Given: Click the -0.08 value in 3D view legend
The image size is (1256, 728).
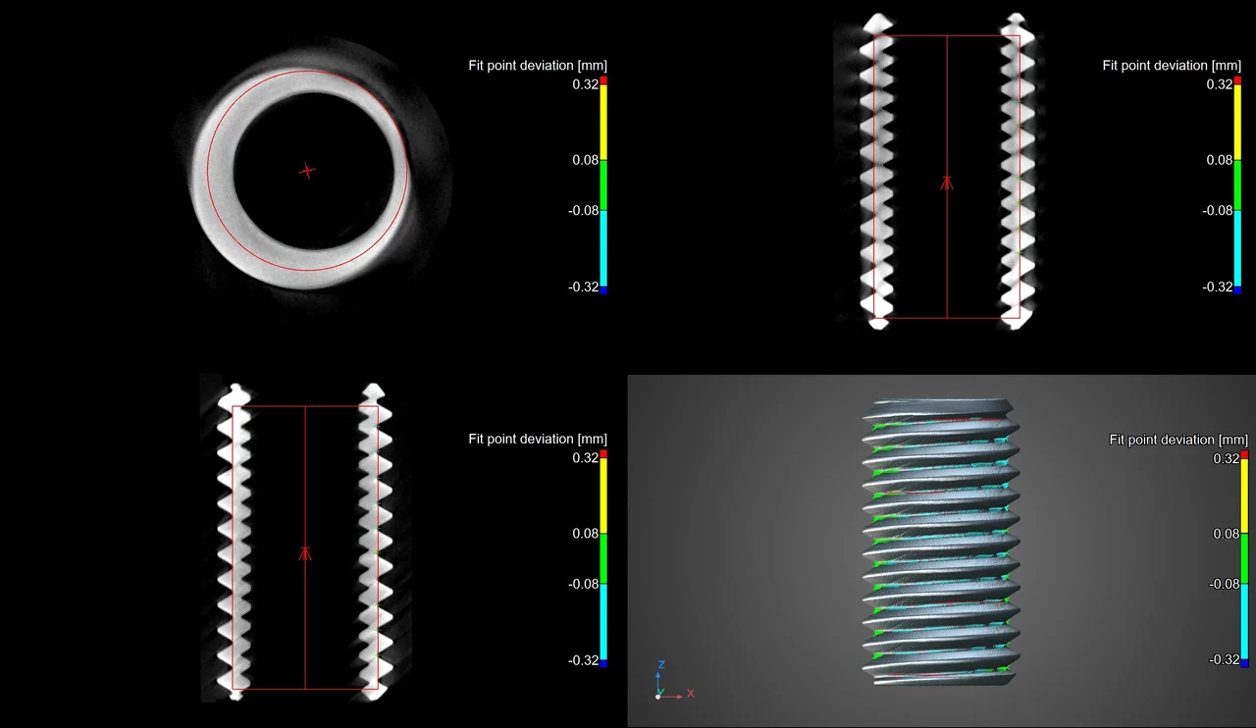Looking at the screenshot, I should [x=1226, y=585].
